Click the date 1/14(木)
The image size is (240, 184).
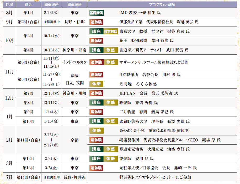click(x=51, y=112)
